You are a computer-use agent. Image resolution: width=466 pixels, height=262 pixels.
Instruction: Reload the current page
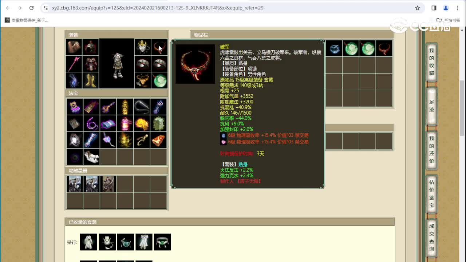[x=31, y=8]
